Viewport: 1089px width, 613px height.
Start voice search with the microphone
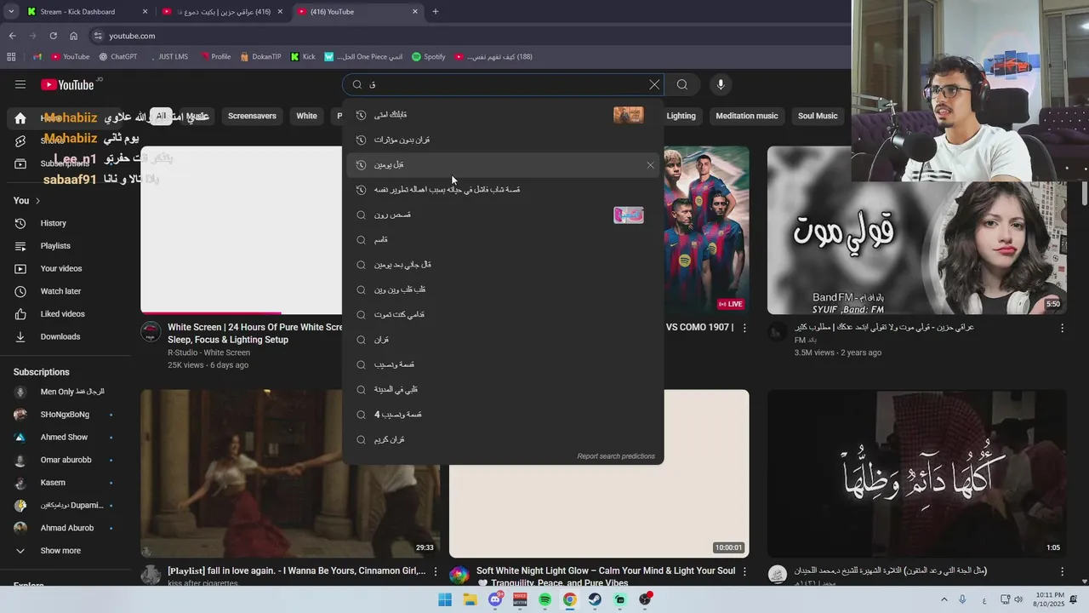721,84
